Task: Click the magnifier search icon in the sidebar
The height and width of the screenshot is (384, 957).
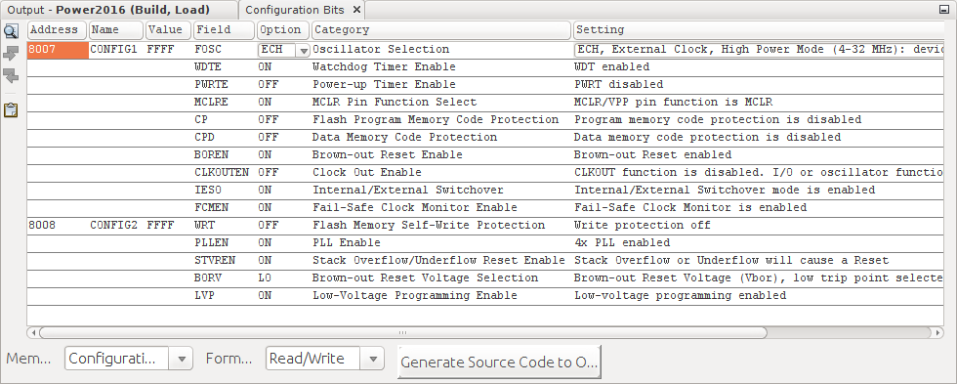Action: point(11,31)
